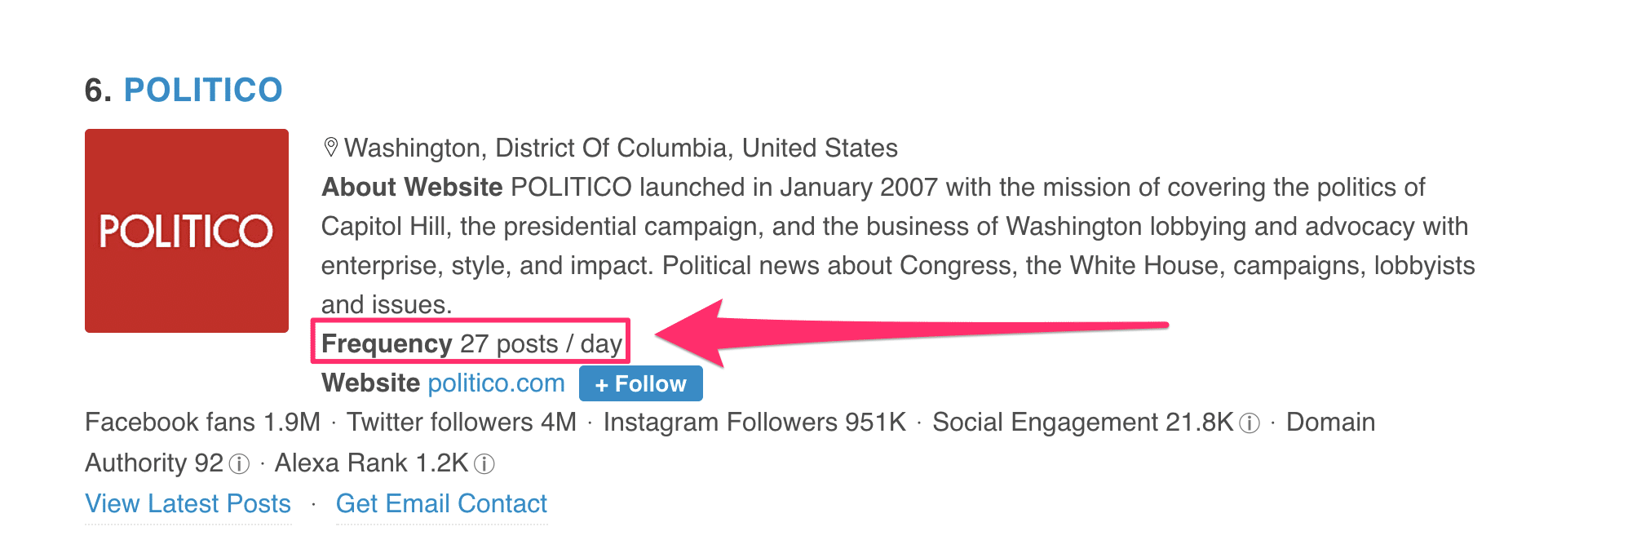Click the Washington, District Of Columbia location text
This screenshot has width=1641, height=540.
pos(621,148)
